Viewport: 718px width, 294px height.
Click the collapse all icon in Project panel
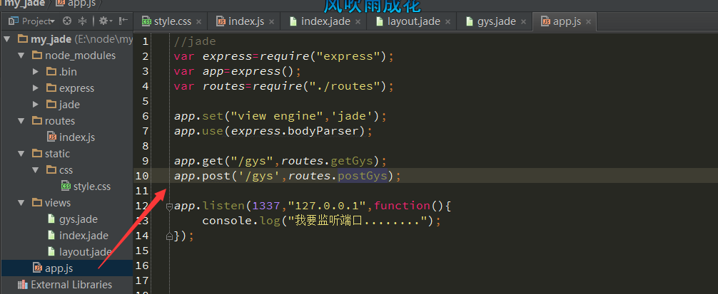(x=82, y=21)
